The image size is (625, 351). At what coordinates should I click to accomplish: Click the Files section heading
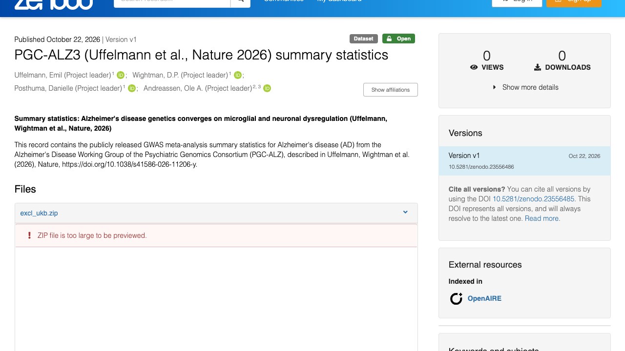click(25, 189)
